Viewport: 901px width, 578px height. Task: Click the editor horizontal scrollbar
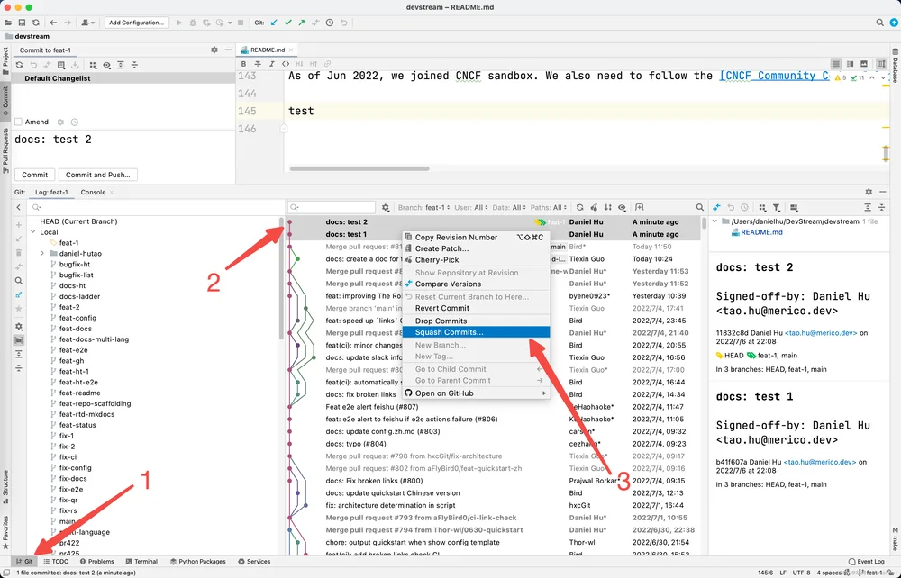click(359, 168)
